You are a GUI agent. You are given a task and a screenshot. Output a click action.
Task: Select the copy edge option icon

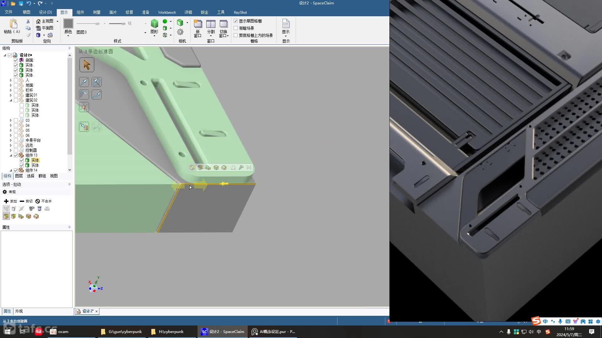pos(29,216)
